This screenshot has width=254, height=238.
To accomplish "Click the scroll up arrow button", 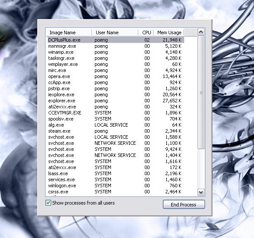I will point(201,32).
